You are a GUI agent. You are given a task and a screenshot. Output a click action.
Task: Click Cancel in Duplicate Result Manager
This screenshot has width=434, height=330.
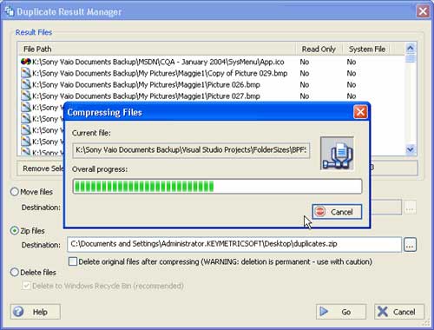[399, 312]
